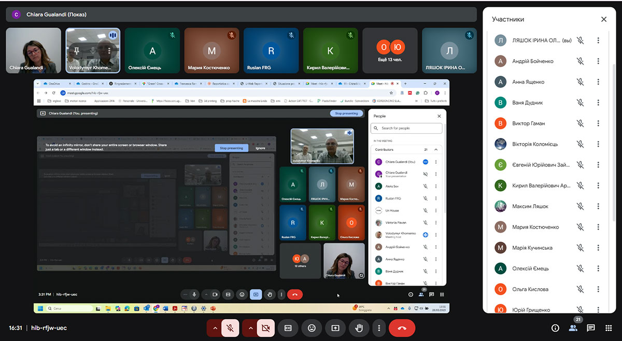Screen dimensions: 622x341
Task: Select Chiara Gualandi video tile at top
Action: coord(34,50)
